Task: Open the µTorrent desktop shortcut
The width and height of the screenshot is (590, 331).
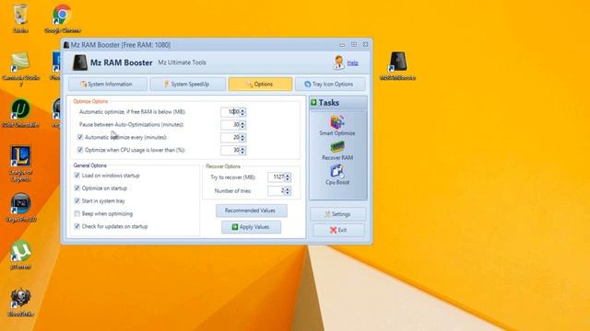Action: point(20,251)
